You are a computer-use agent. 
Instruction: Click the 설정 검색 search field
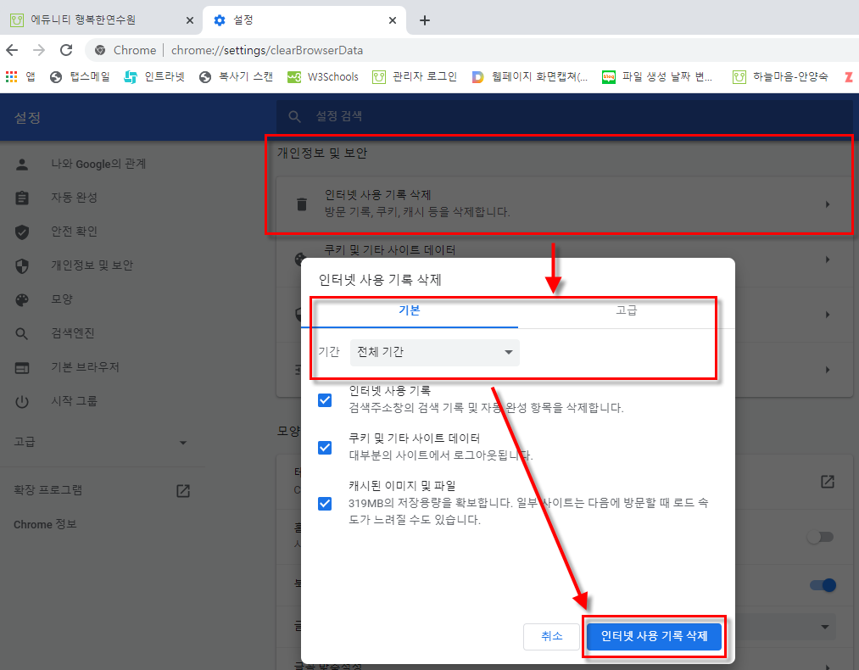coord(564,117)
